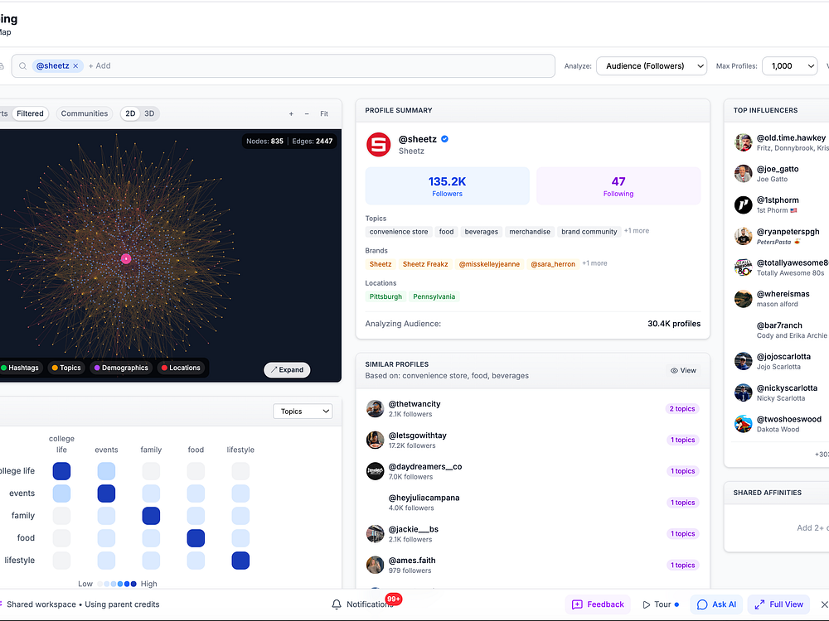This screenshot has width=829, height=621.
Task: Open @heyjuliacampana profile name
Action: point(424,498)
